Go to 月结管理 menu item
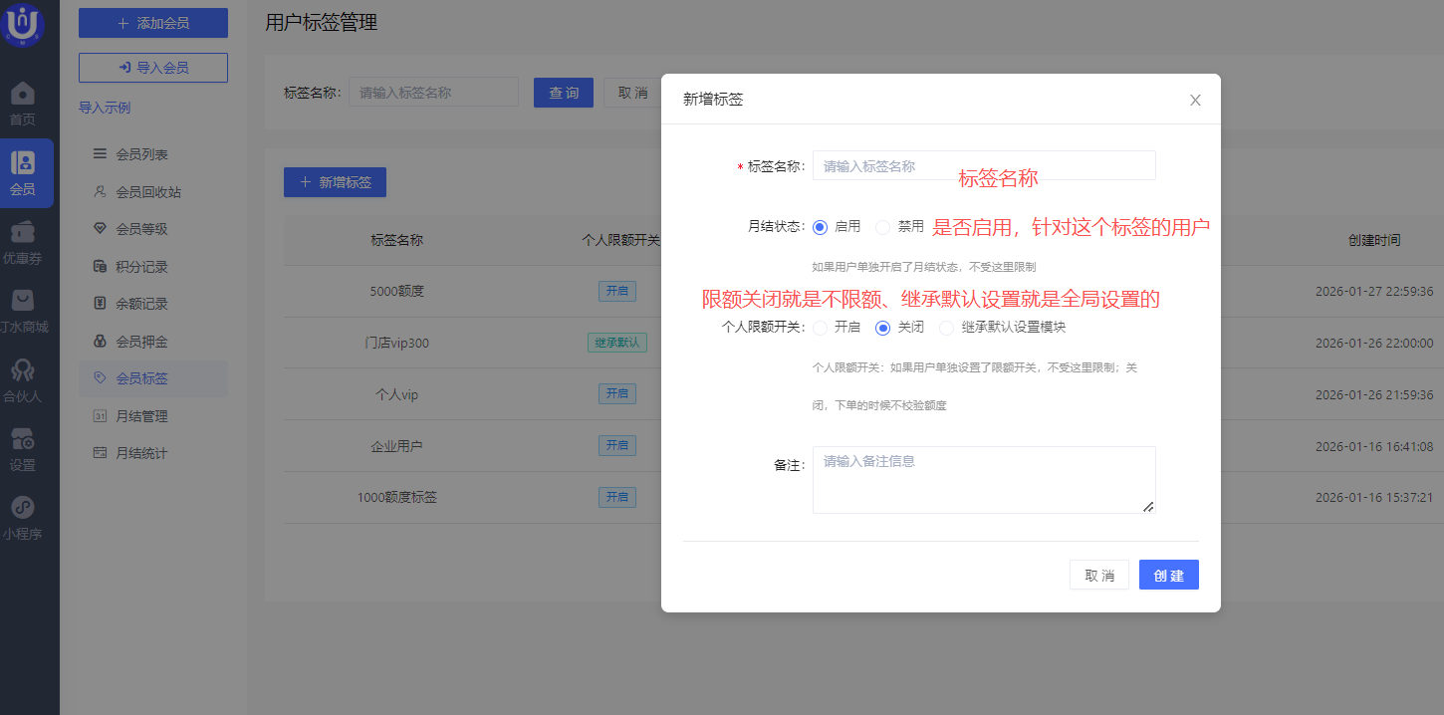Viewport: 1444px width, 715px height. click(x=141, y=416)
